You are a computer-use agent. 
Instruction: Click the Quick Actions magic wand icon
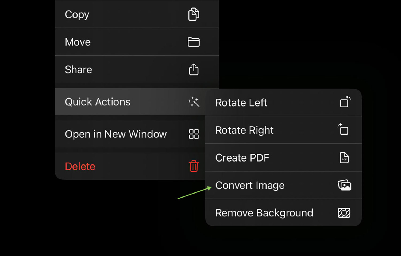pos(194,102)
